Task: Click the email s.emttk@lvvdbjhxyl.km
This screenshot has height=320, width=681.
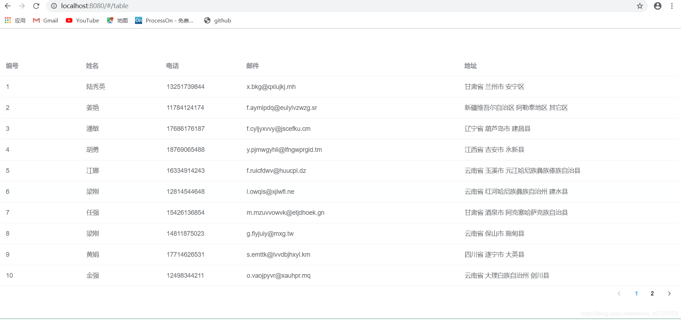Action: [278, 255]
